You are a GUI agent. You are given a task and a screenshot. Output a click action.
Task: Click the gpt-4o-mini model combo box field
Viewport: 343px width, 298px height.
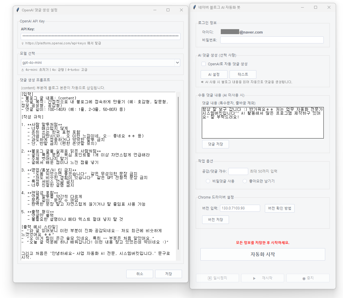pos(101,63)
